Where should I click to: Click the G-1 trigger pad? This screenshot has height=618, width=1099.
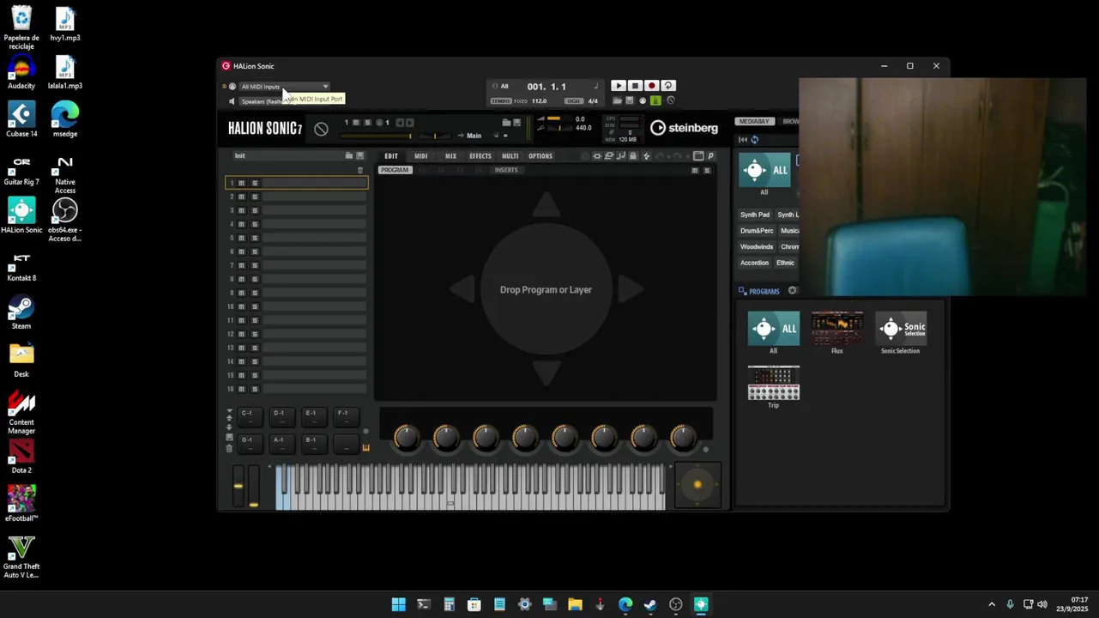pos(251,444)
